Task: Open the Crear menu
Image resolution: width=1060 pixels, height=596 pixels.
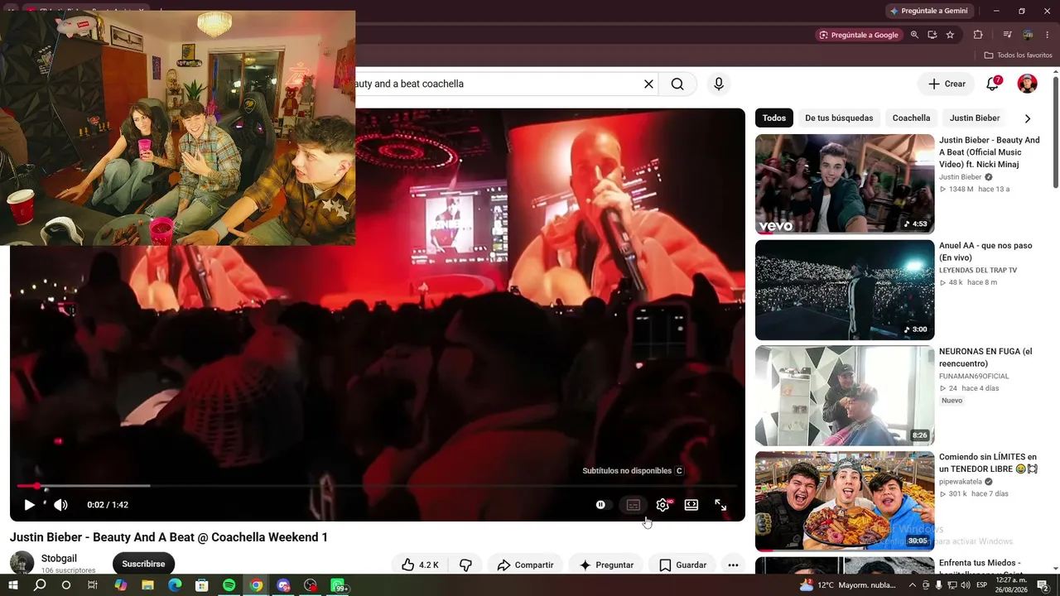Action: (x=947, y=84)
